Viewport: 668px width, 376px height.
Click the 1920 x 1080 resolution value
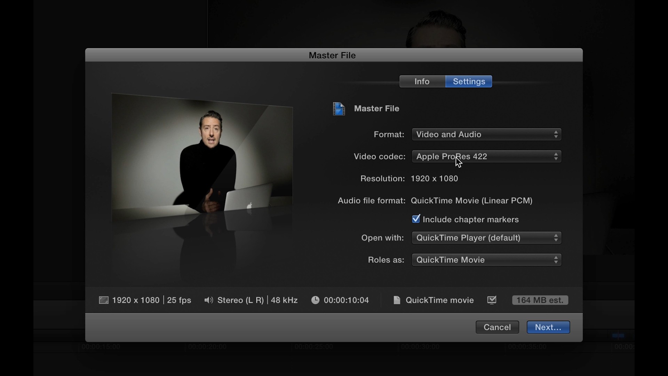pos(434,179)
